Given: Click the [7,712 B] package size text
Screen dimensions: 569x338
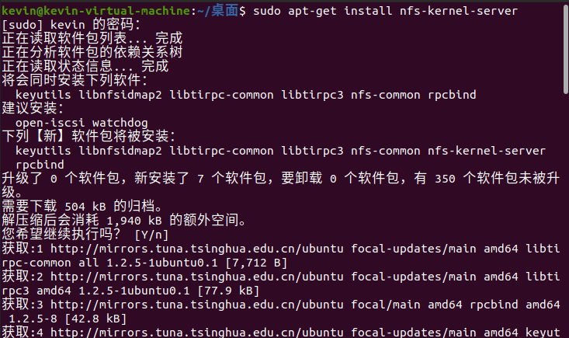Looking at the screenshot, I should [x=256, y=263].
